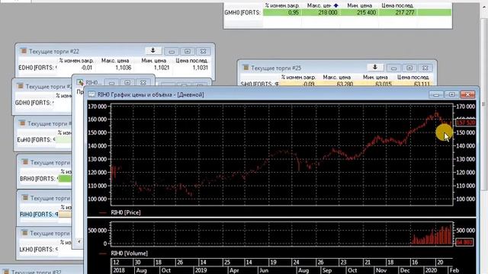Click the small RIH0 window title icon
The width and height of the screenshot is (488, 274).
pyautogui.click(x=80, y=82)
